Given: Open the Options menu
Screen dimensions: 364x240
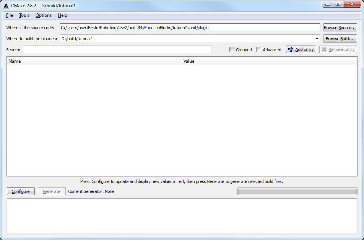Looking at the screenshot, I should click(x=43, y=15).
